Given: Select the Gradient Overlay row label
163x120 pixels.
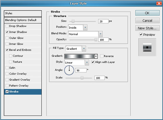Looking at the screenshot, I should pos(20,80).
